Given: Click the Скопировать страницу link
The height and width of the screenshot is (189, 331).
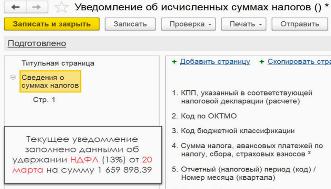Looking at the screenshot, I should click(x=299, y=61).
